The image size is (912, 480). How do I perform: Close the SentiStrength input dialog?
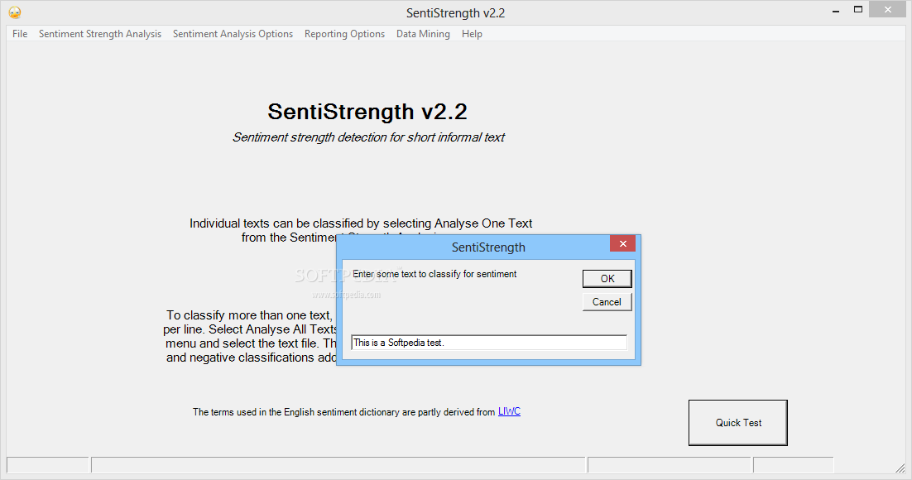[x=622, y=244]
